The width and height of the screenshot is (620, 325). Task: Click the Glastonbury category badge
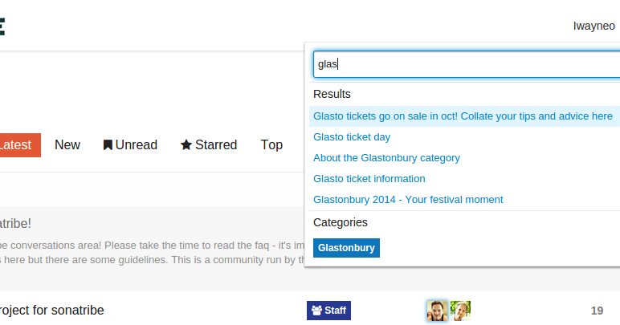[346, 248]
